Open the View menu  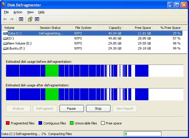[x=30, y=12]
